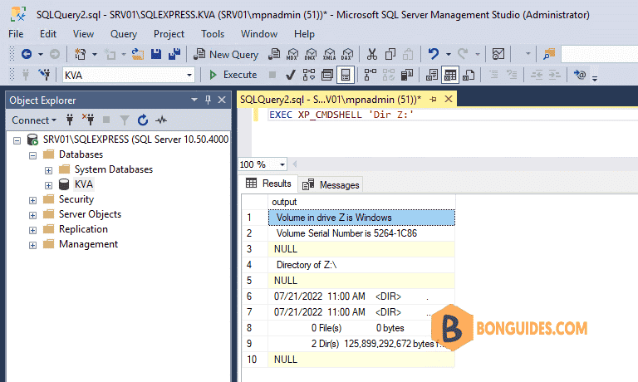
Task: Open the New Project dropdown arrow
Action: click(95, 54)
